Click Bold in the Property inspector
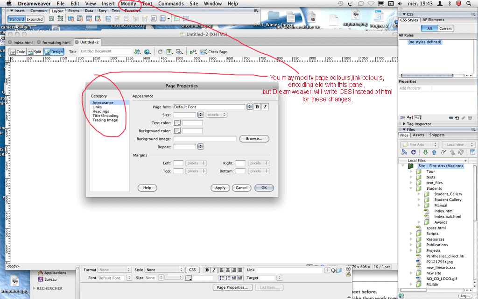Viewport: 478px width, 299px height. 207,270
